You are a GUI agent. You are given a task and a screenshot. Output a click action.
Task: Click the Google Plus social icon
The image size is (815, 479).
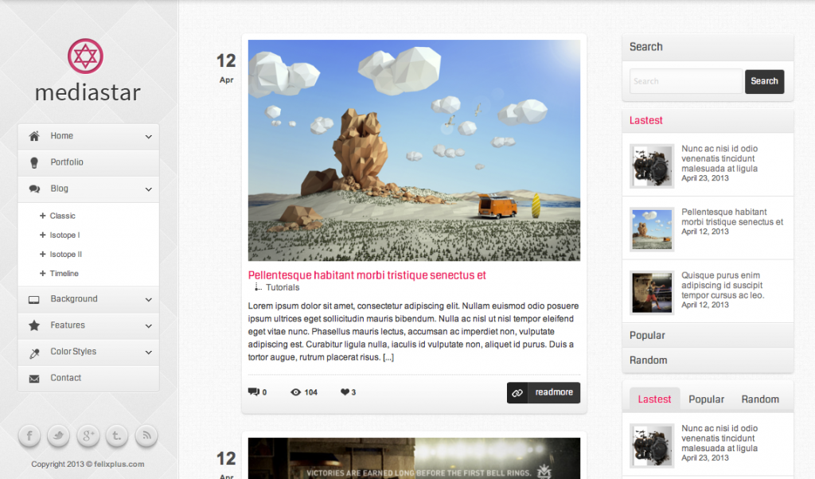pos(88,435)
